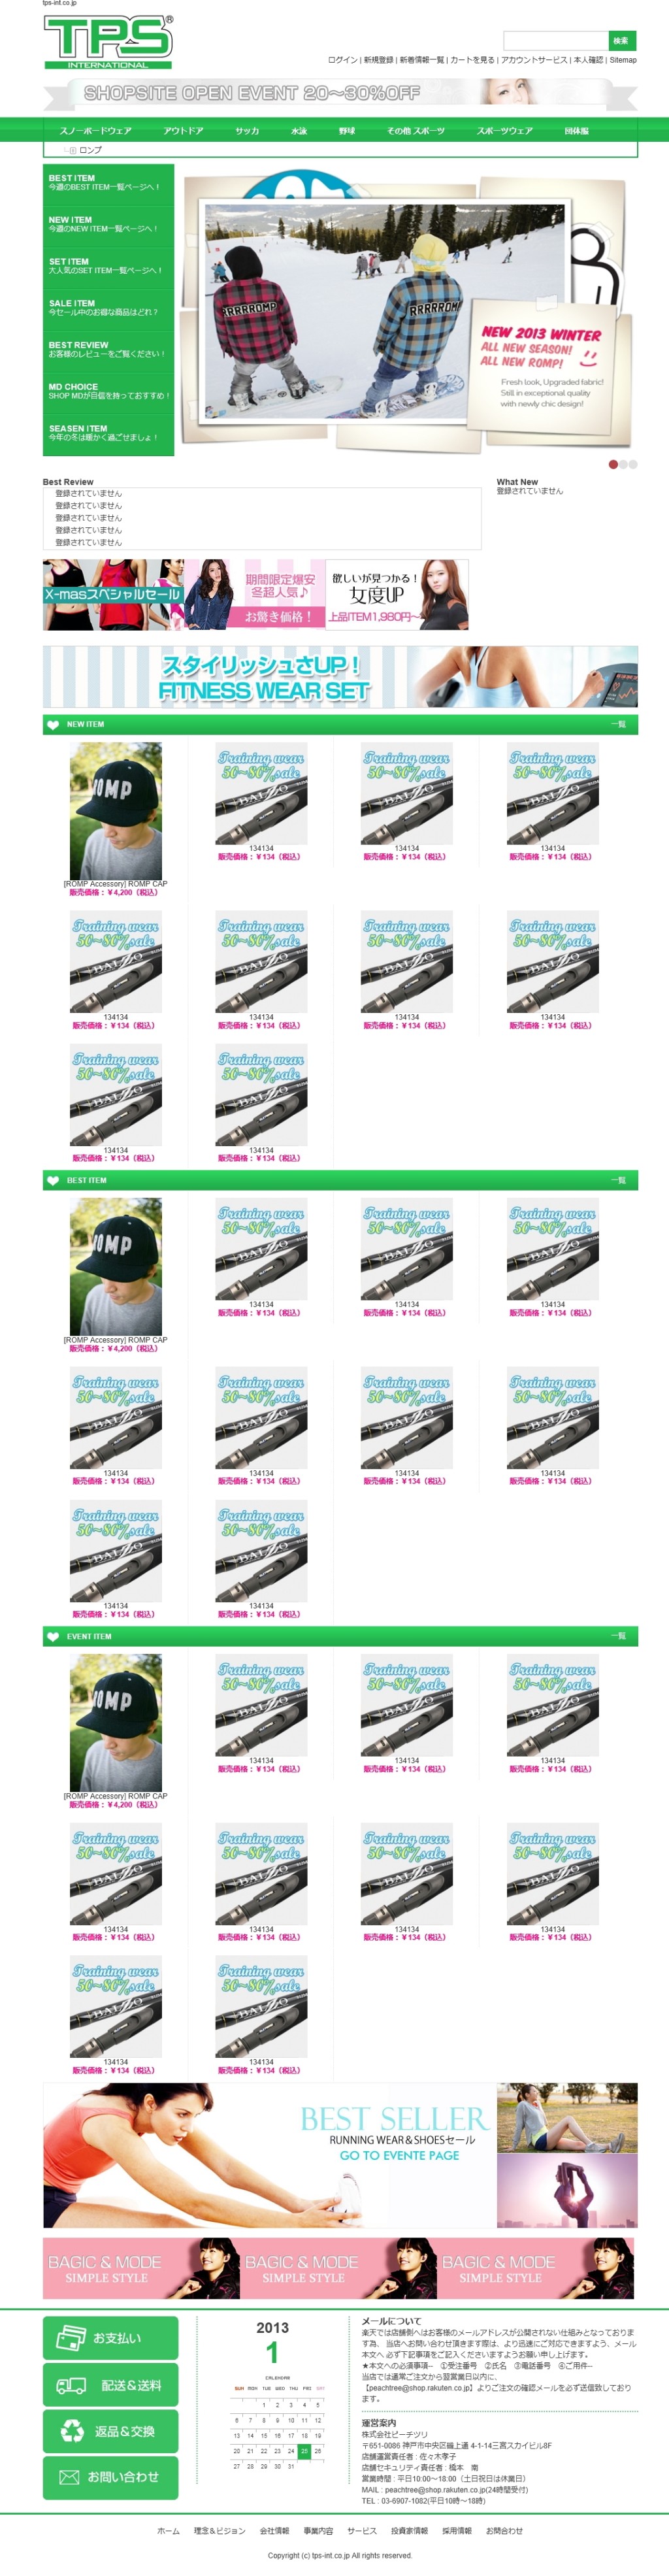669x2576 pixels.
Task: Open the 返品＆交換 recycle icon button
Action: [x=110, y=2430]
